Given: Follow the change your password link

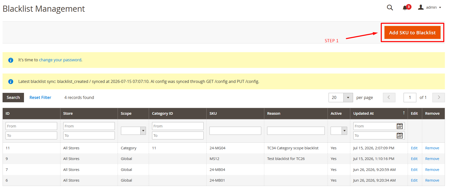Looking at the screenshot, I should coord(60,60).
